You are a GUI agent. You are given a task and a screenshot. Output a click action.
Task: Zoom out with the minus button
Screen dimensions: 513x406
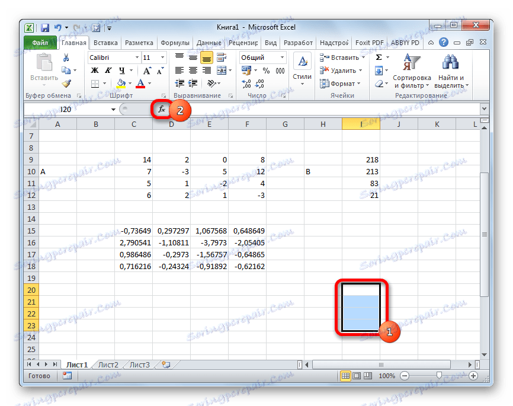pos(405,376)
